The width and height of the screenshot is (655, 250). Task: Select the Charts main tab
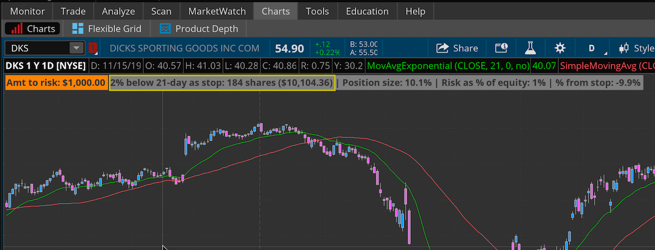275,11
